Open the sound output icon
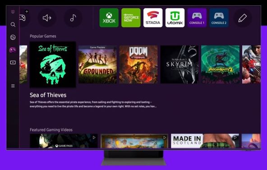Viewport: 267px width, 170px height. tap(47, 18)
